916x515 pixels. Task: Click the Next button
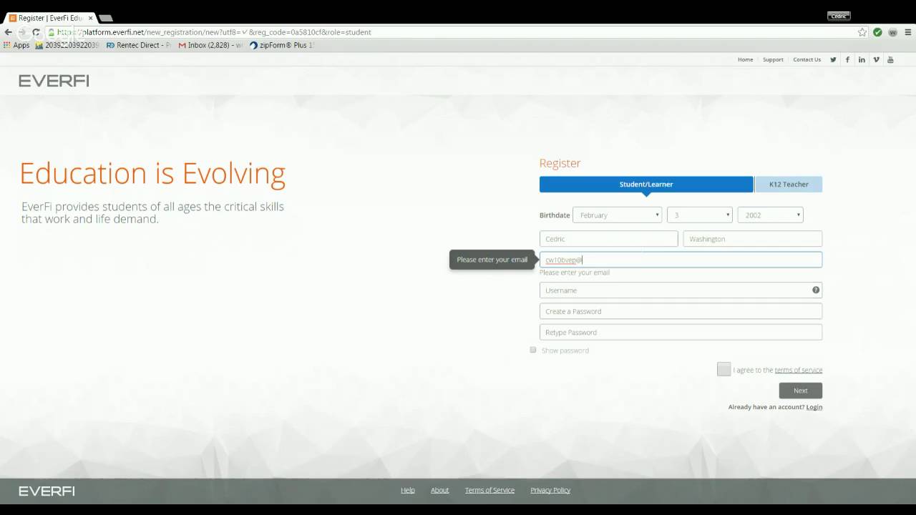click(x=801, y=391)
